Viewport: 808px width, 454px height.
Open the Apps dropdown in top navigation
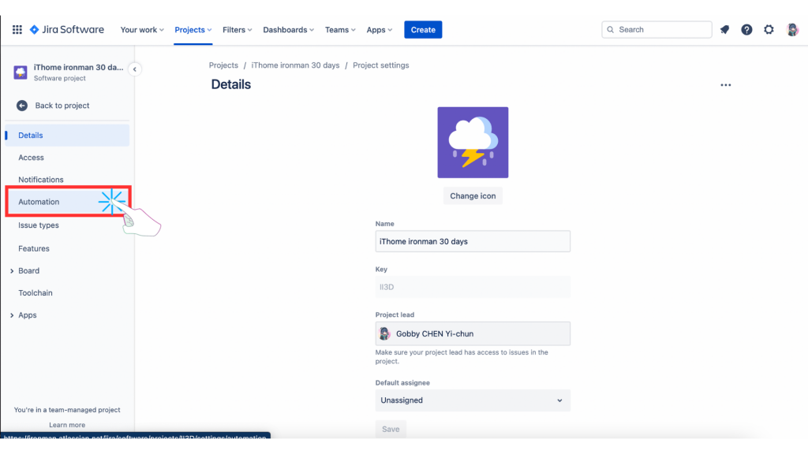click(380, 30)
